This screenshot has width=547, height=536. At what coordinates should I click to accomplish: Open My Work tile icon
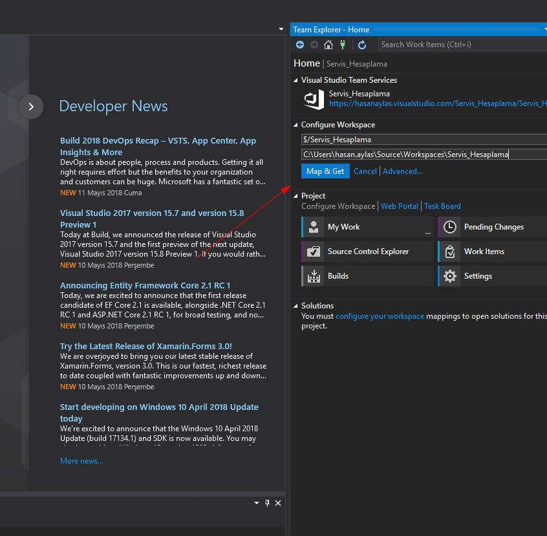(314, 227)
